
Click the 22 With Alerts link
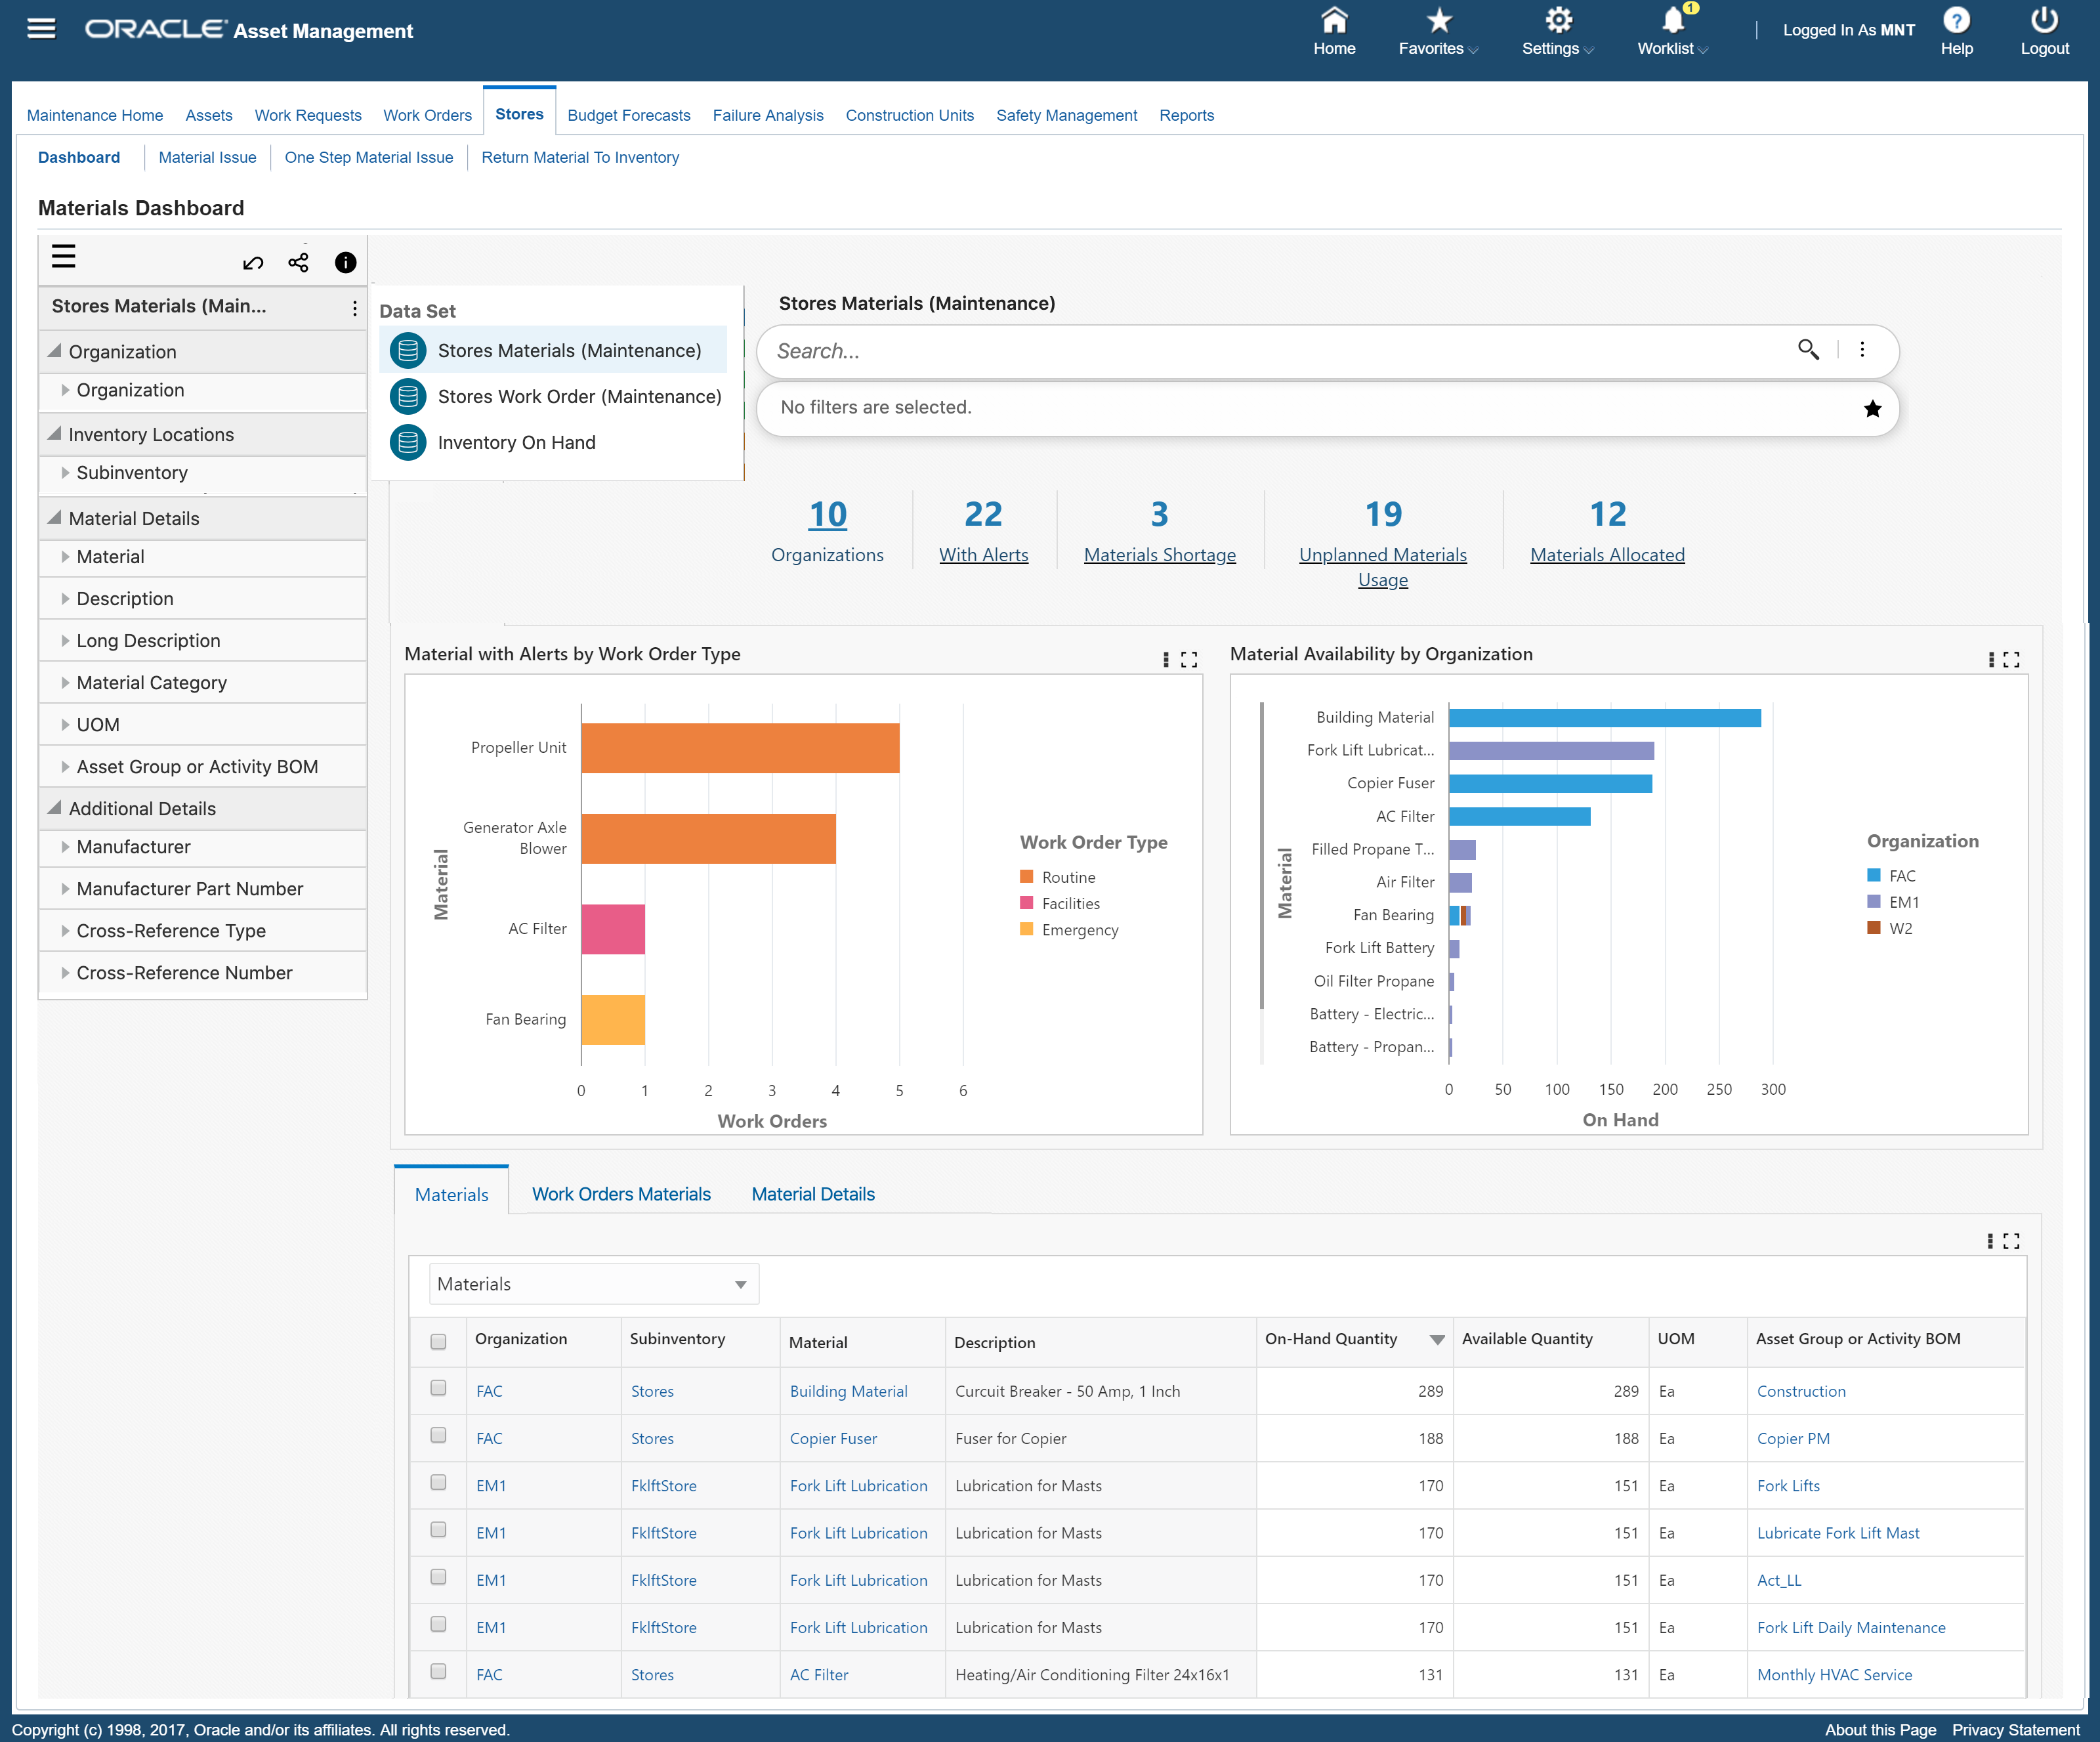(x=983, y=529)
